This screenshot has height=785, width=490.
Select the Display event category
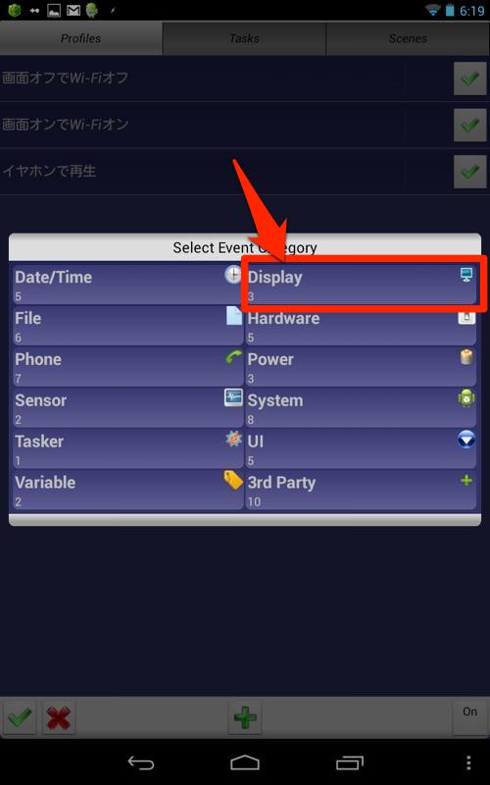click(x=361, y=285)
